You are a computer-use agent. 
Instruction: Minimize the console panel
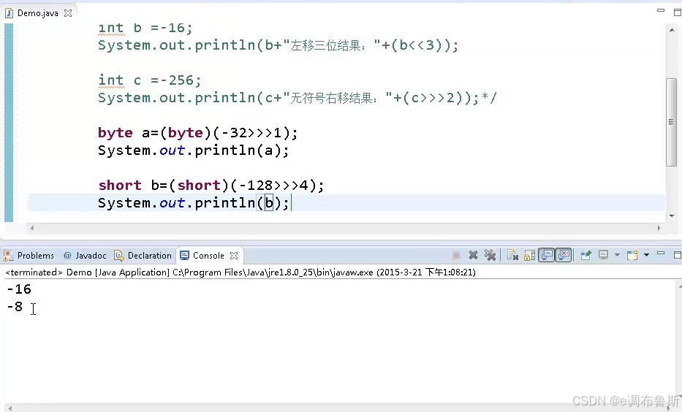[661, 253]
